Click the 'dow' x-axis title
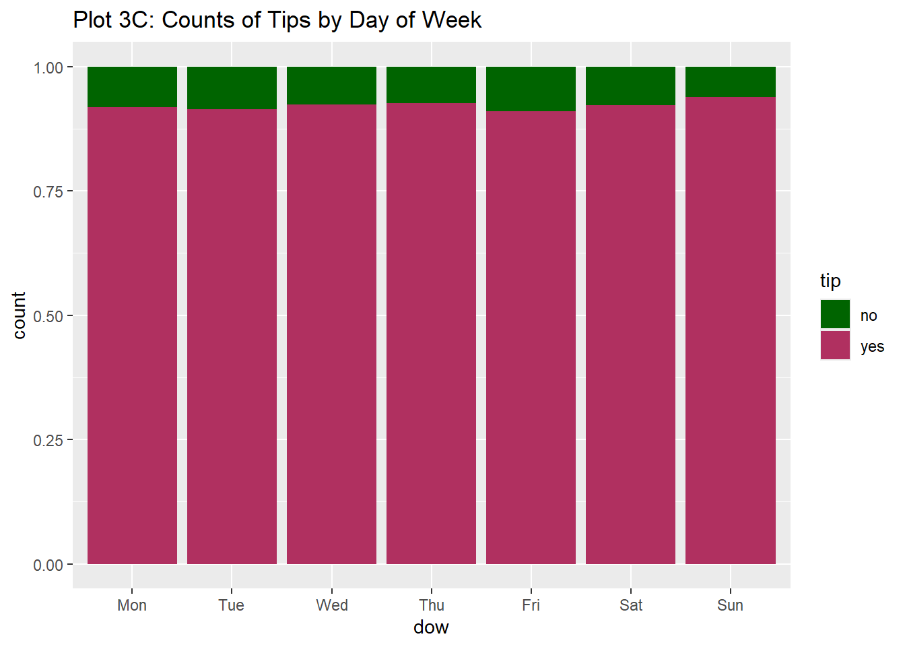Viewport: 905px width, 647px height. [431, 627]
